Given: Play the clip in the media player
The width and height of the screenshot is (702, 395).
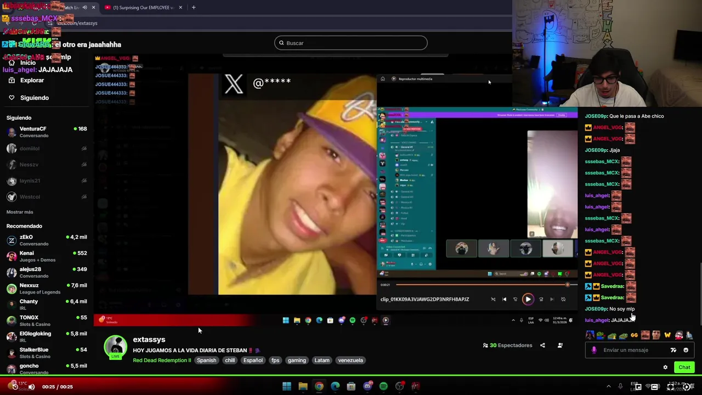Looking at the screenshot, I should click(x=528, y=299).
